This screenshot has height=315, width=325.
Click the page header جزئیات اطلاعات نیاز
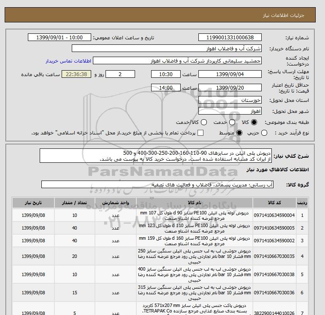click(283, 15)
